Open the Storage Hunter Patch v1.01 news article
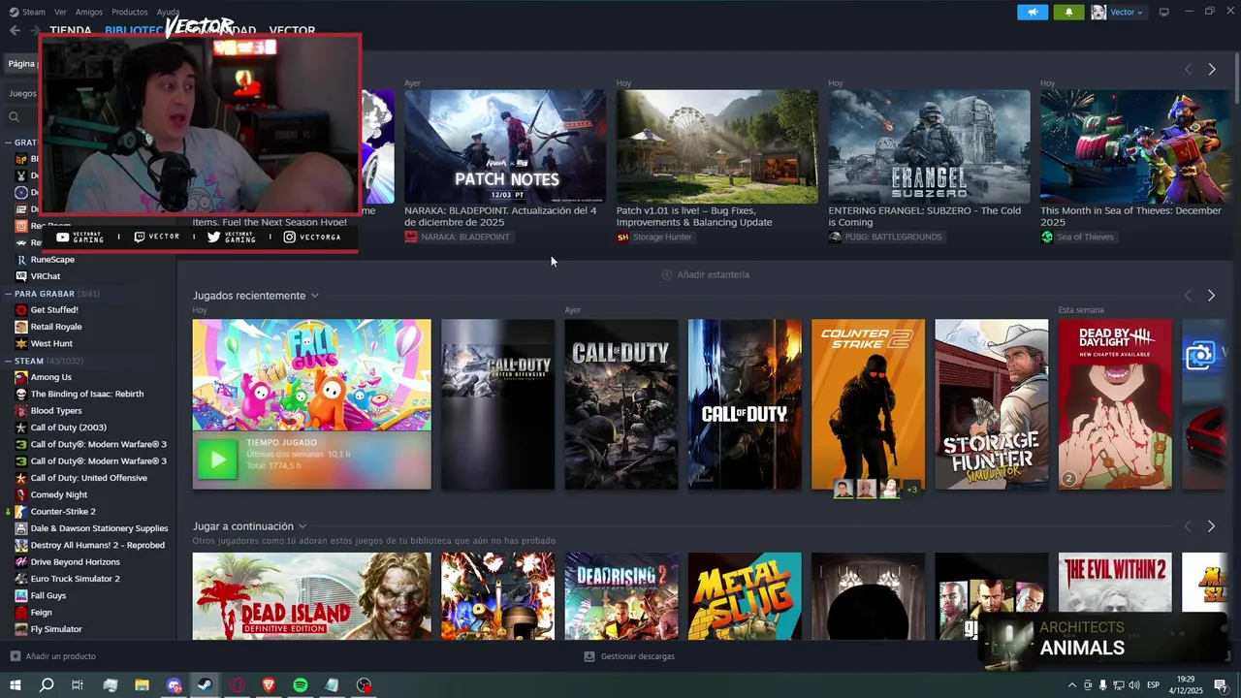 pos(716,147)
